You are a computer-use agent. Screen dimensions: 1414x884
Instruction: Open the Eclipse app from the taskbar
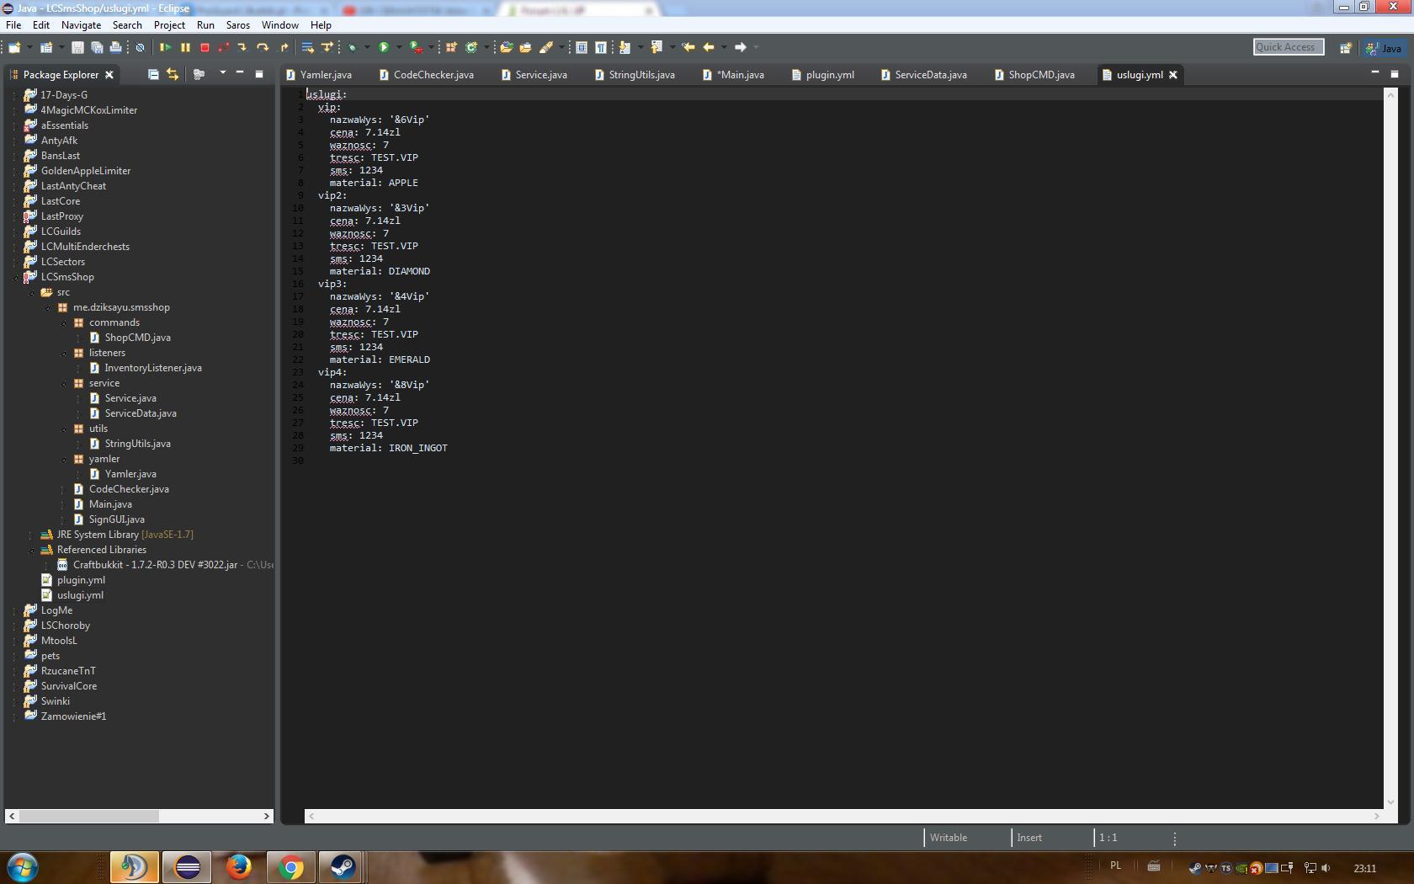(x=187, y=866)
